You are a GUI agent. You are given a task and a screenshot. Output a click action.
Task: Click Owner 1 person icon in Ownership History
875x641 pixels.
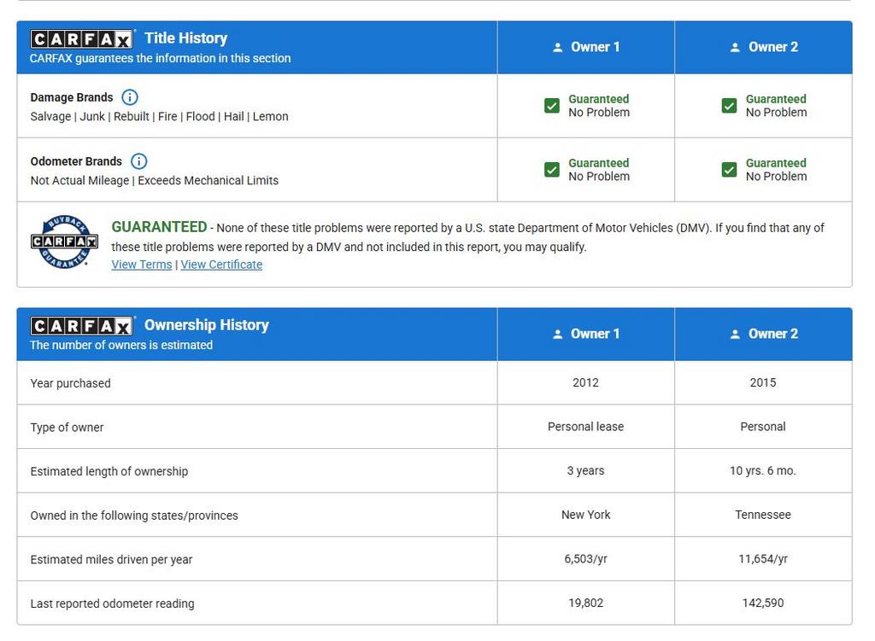558,335
